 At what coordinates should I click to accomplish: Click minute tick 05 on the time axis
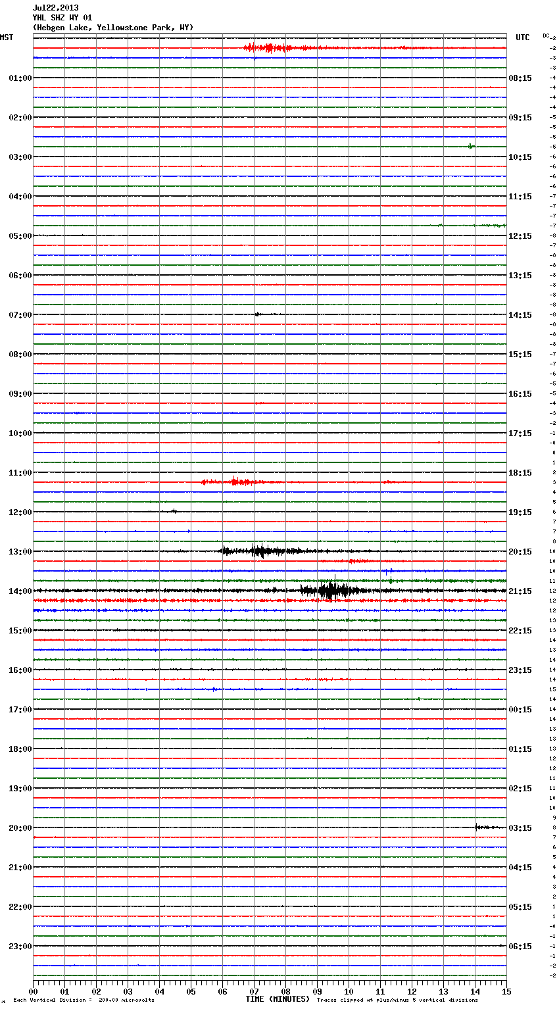(191, 991)
